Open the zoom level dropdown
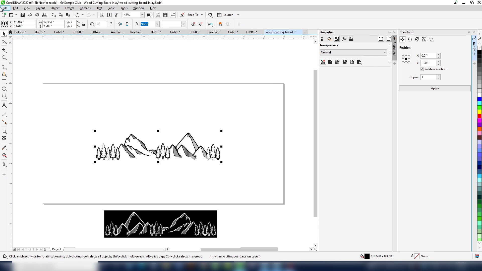 click(x=142, y=15)
